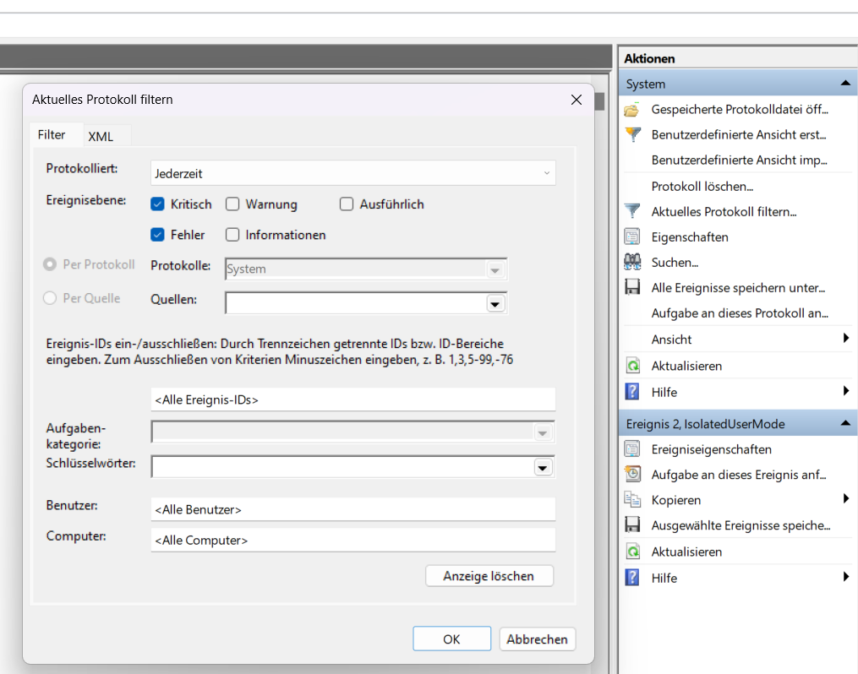858x674 pixels.
Task: Choose Aufgabe an dieses Protokoll anfügen
Action: coord(740,313)
